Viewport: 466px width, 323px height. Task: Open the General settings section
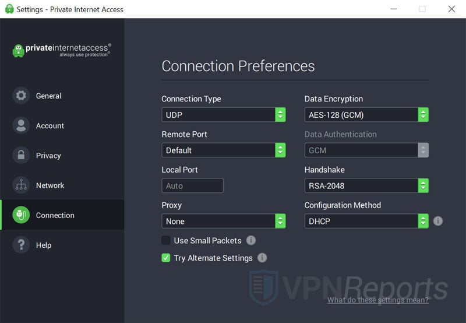click(62, 96)
